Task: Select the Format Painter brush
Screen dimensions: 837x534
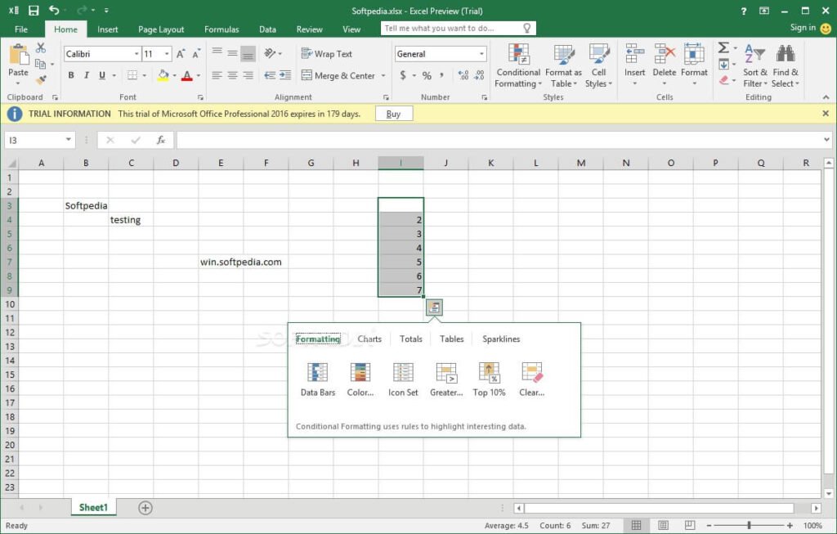Action: click(x=41, y=80)
